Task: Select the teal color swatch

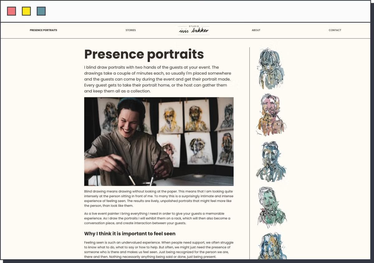Action: tap(41, 11)
